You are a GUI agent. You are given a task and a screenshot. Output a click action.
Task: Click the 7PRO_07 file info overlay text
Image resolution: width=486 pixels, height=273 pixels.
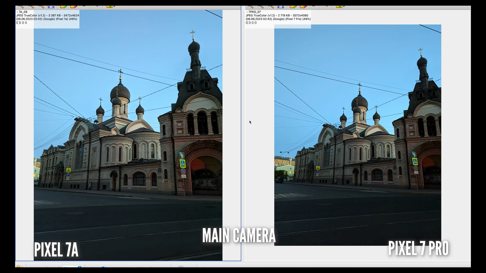pos(278,17)
